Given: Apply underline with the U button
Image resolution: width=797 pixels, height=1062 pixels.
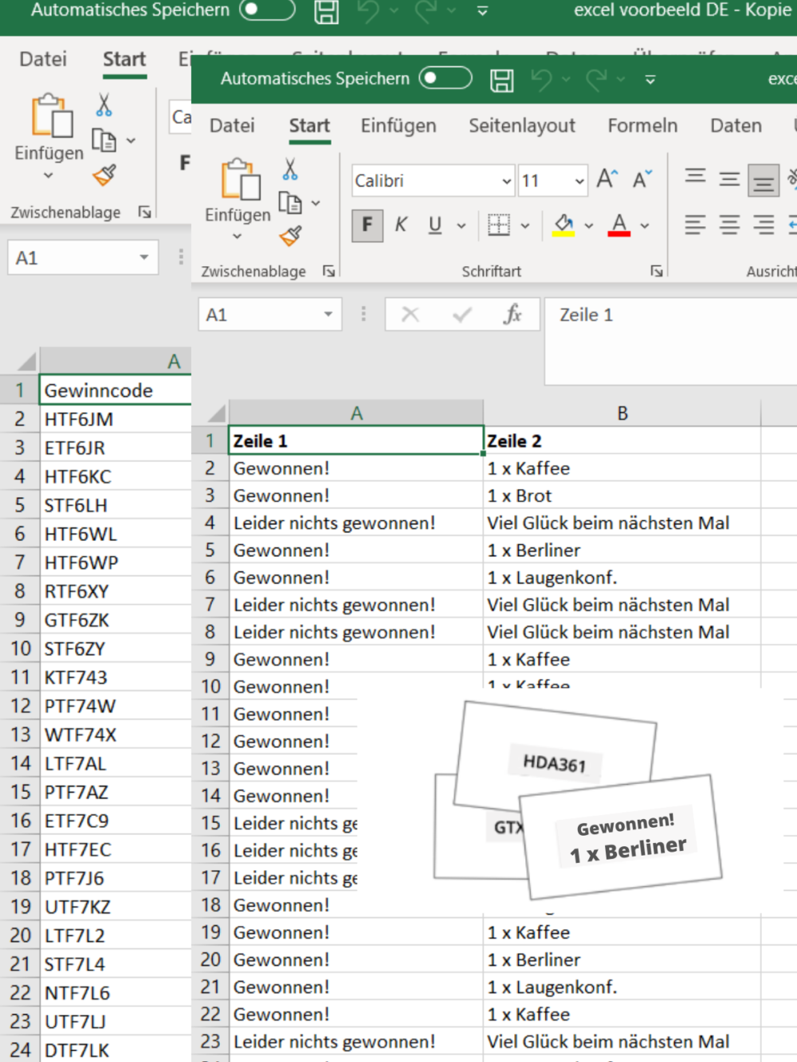Looking at the screenshot, I should point(434,225).
